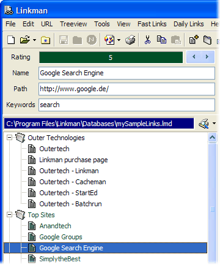Click the colorful import/export toolbar icon

tap(109, 40)
